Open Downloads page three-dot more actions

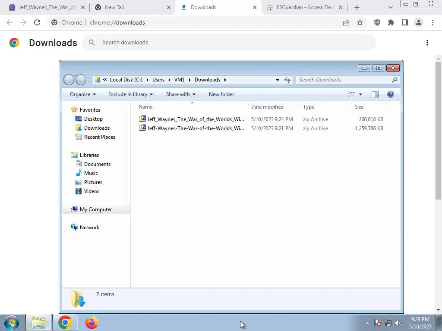pyautogui.click(x=427, y=43)
